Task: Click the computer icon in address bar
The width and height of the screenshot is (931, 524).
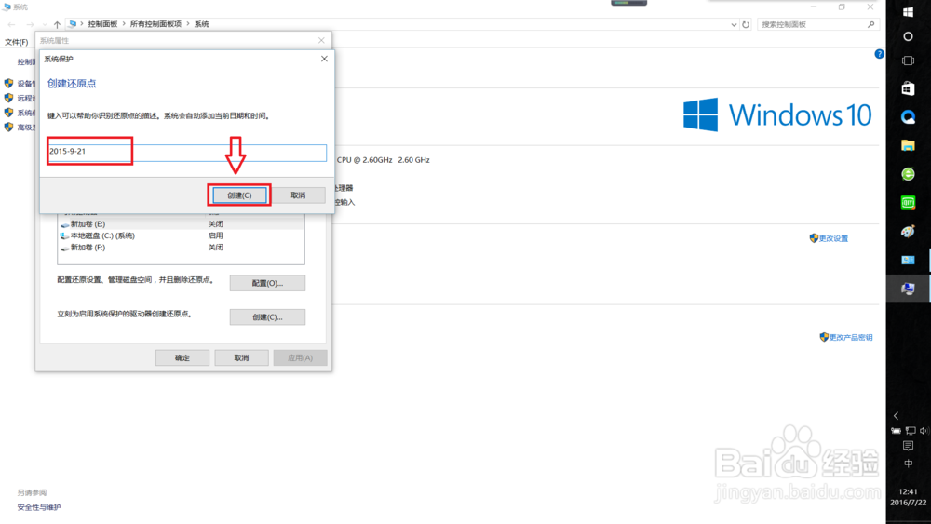Action: (73, 24)
